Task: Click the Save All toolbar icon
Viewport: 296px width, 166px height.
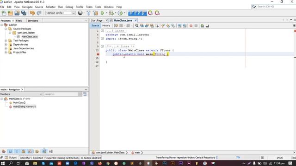Action: (x=24, y=13)
